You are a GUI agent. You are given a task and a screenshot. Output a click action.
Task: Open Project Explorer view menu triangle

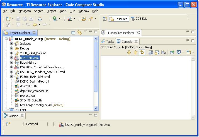(x=85, y=31)
